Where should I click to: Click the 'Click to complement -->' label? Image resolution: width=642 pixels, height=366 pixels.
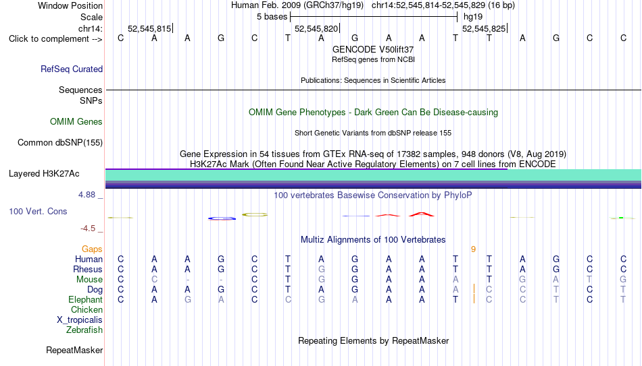[x=55, y=39]
